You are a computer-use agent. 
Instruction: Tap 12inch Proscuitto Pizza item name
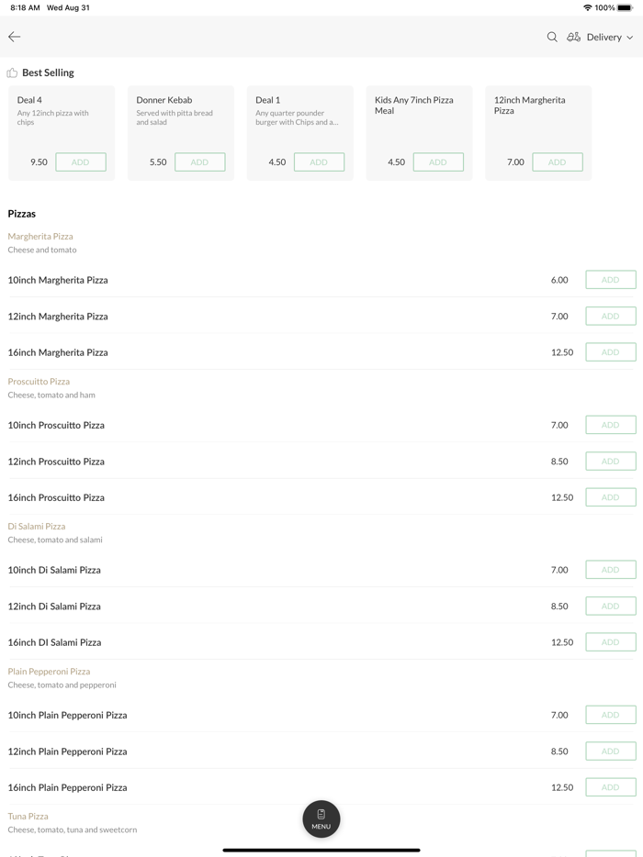(x=56, y=462)
